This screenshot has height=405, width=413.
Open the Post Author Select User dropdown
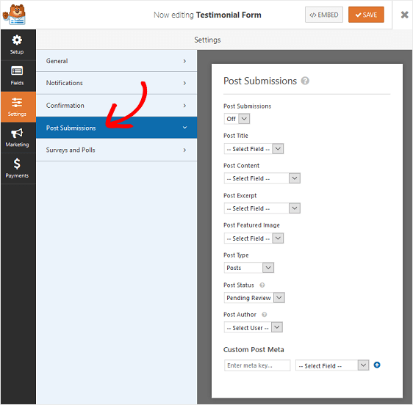tap(253, 328)
